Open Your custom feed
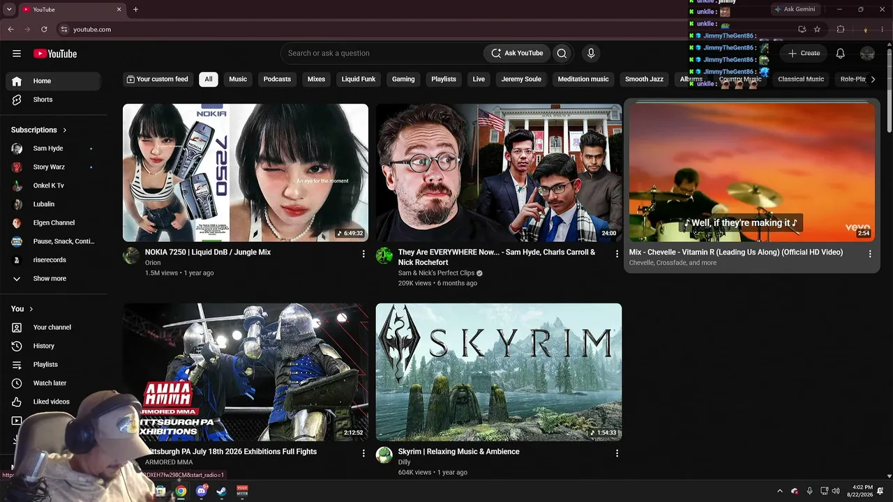The height and width of the screenshot is (502, 893). 158,79
